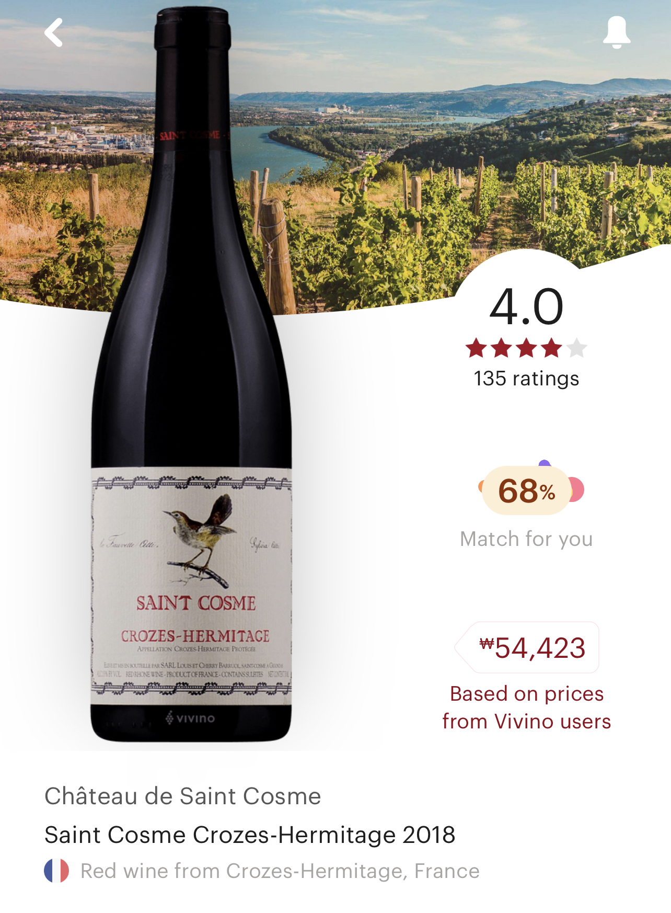Open Château de Saint Cosme winery name
Image resolution: width=671 pixels, height=913 pixels.
[183, 796]
